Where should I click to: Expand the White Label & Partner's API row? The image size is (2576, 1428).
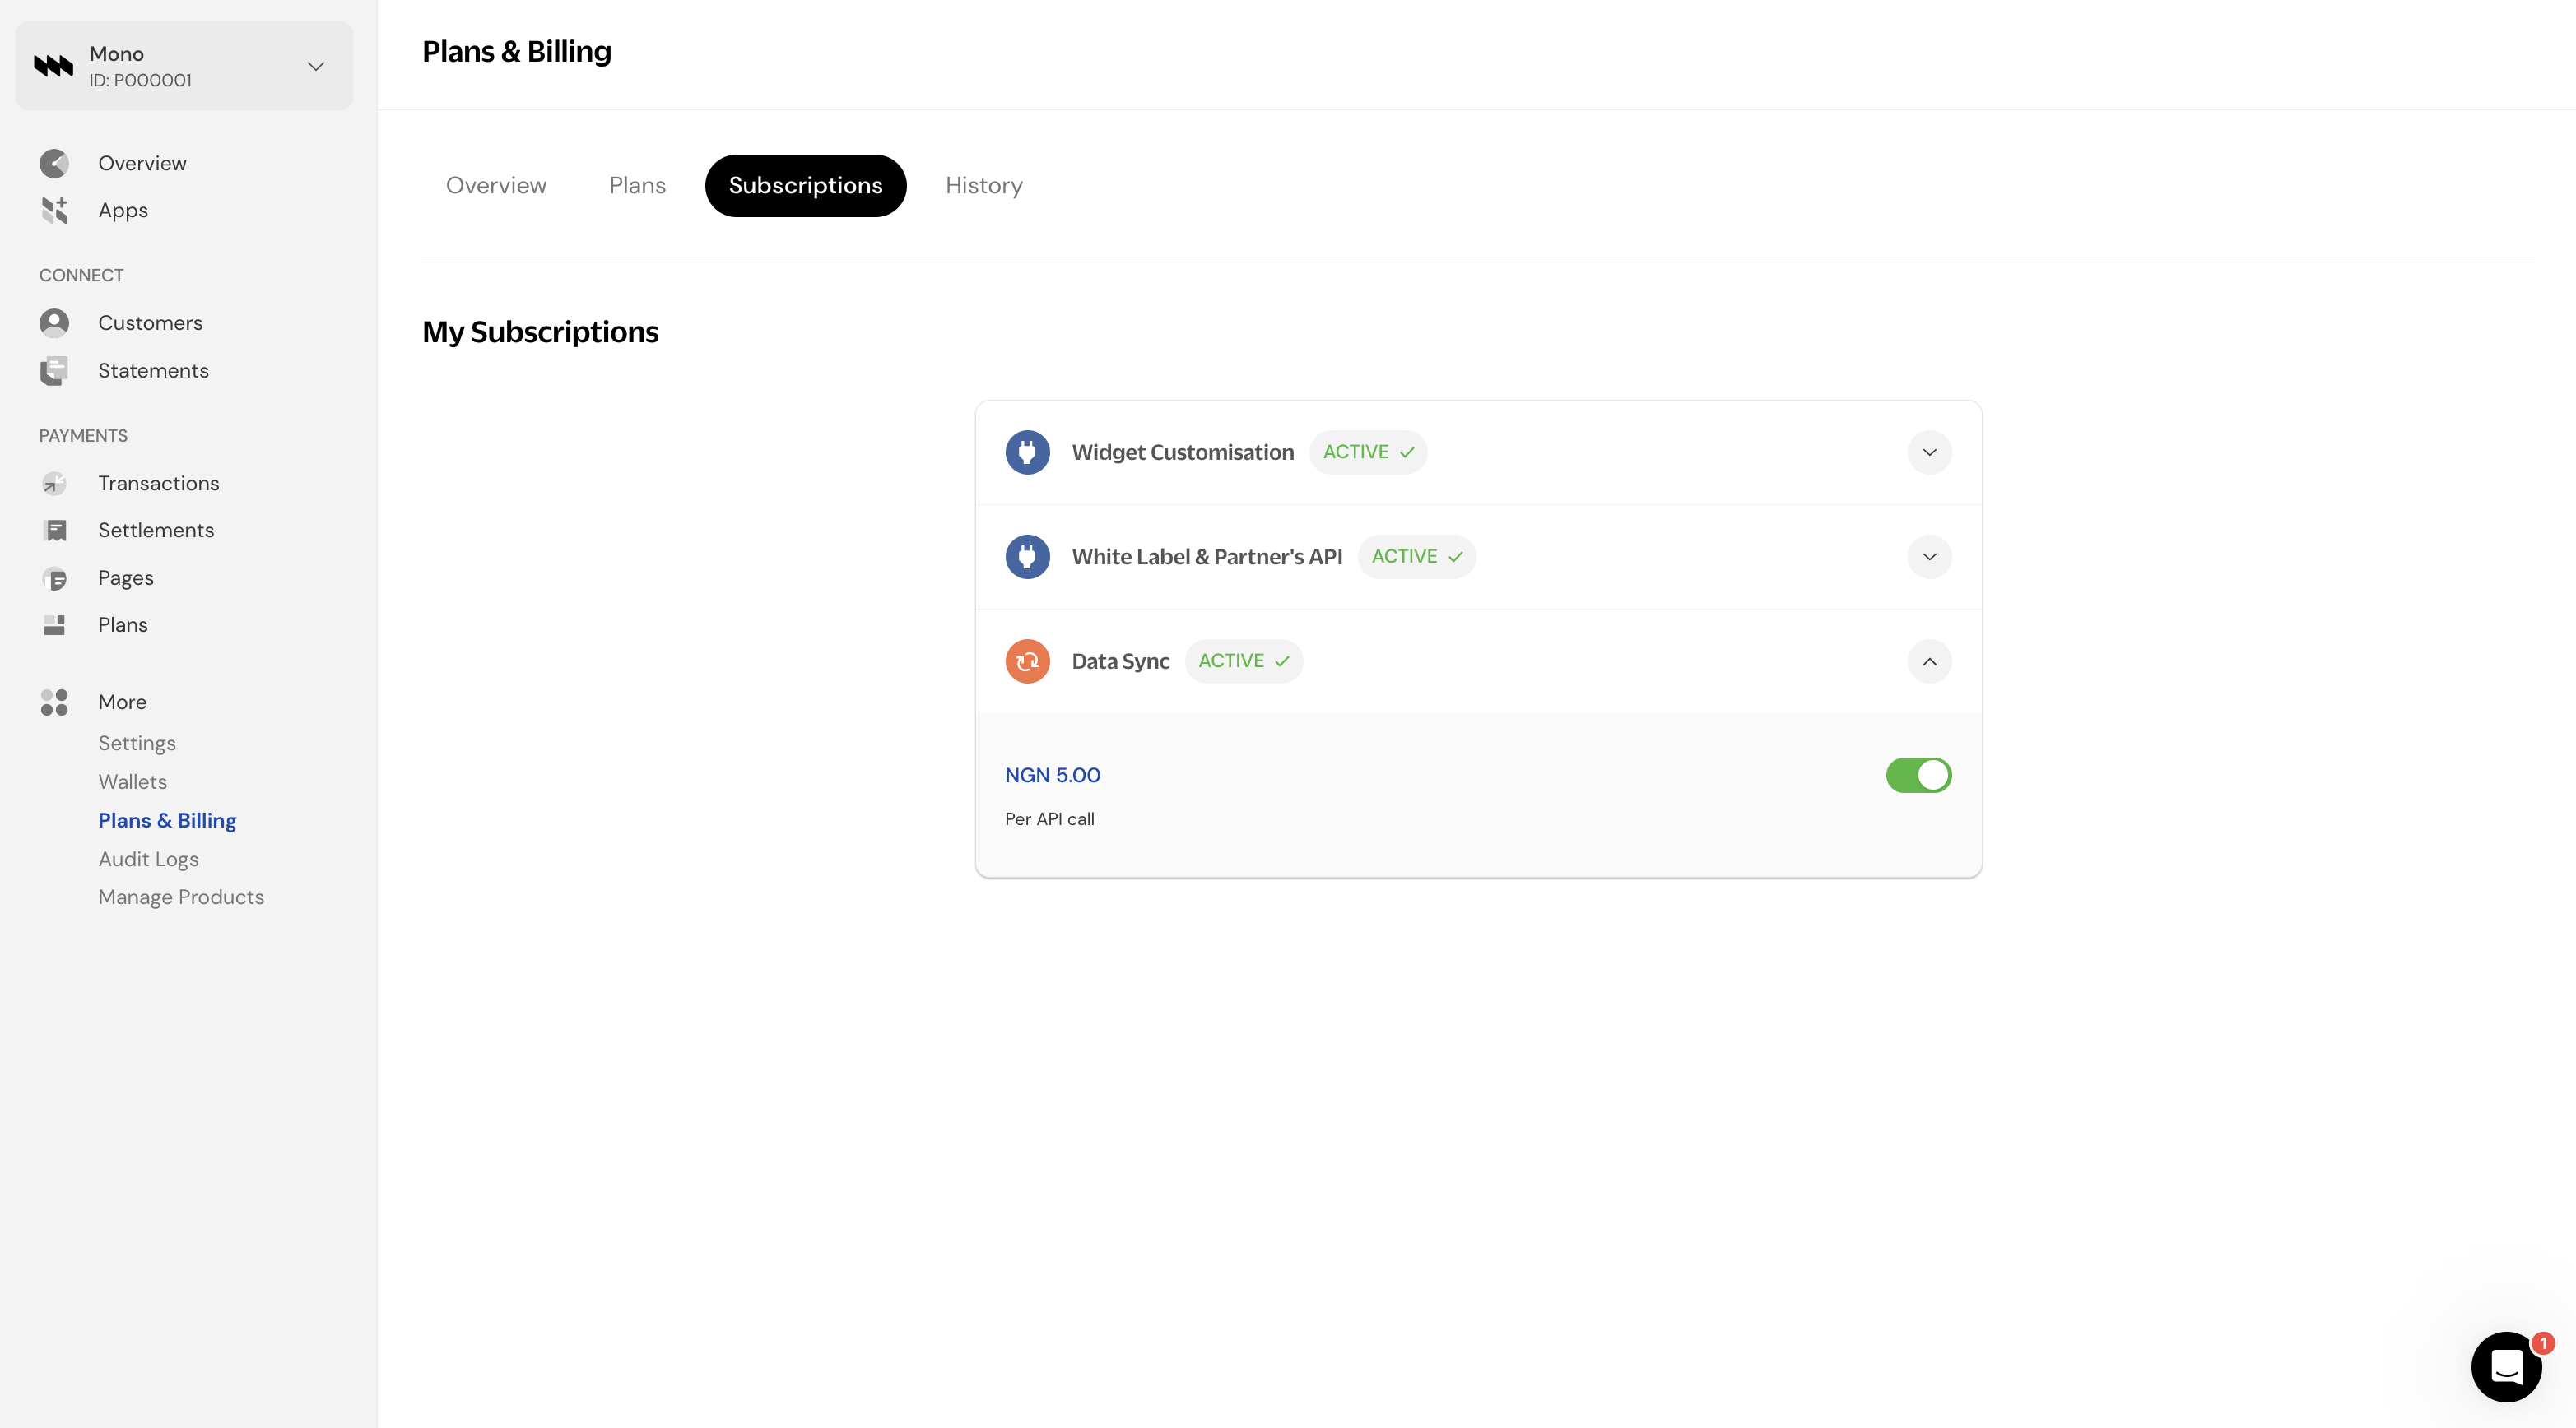click(1929, 557)
